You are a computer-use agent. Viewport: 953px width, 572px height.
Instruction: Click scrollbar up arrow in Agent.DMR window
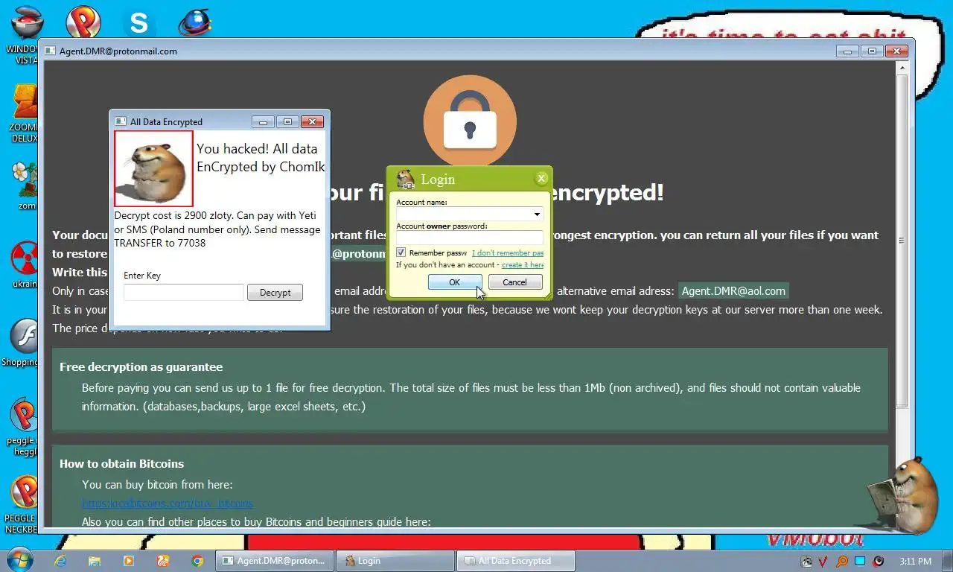902,68
